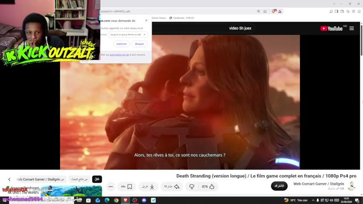Viewport: 363px width, 204px height.
Task: Open Google Chrome in the taskbar
Action: pyautogui.click(x=116, y=200)
